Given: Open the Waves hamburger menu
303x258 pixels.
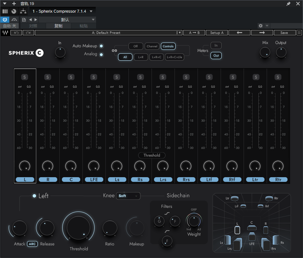Looking at the screenshot, I should pyautogui.click(x=299, y=32).
